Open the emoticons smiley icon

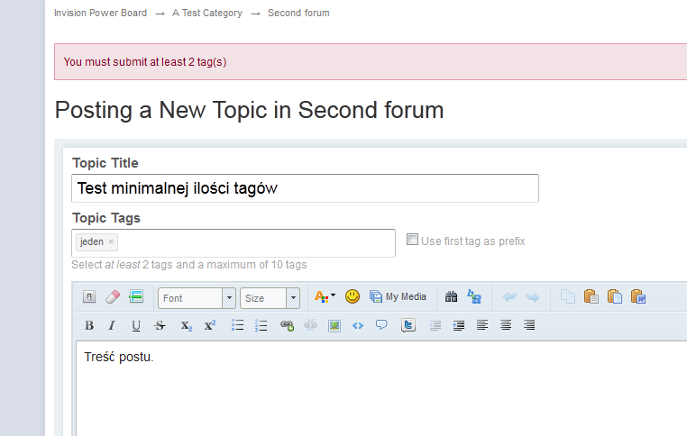(x=353, y=296)
